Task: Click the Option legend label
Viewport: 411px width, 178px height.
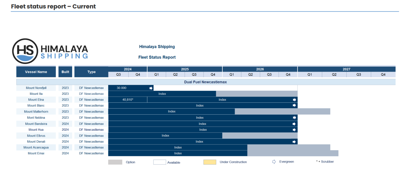Action: click(131, 162)
